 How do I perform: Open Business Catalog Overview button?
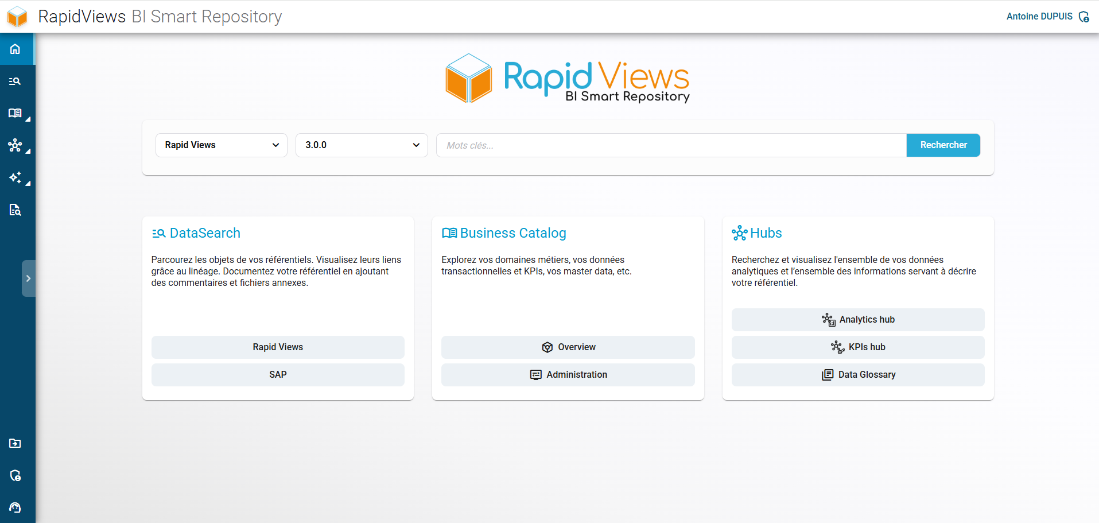(x=568, y=347)
